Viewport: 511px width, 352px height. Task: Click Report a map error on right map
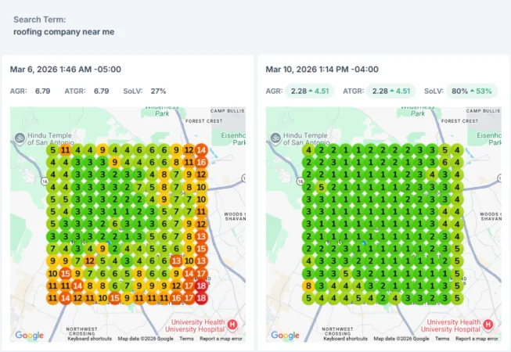(477, 339)
